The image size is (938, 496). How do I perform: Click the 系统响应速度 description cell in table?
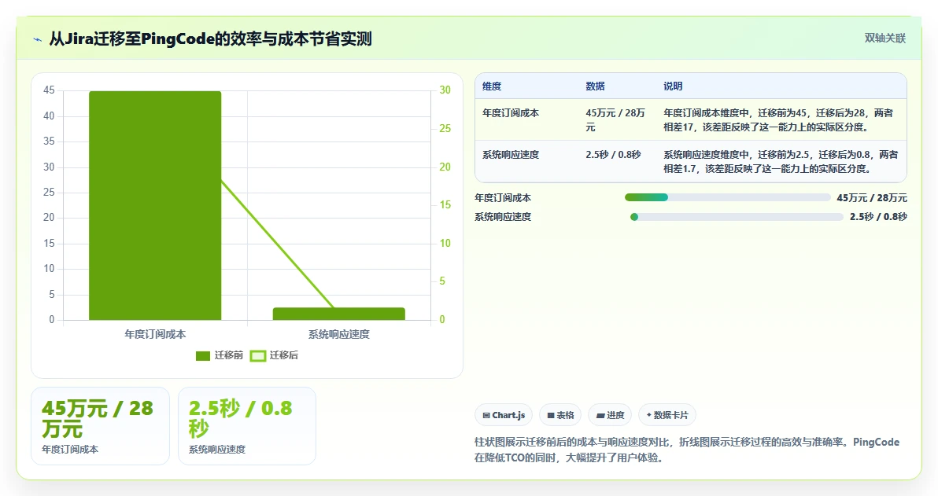point(780,162)
